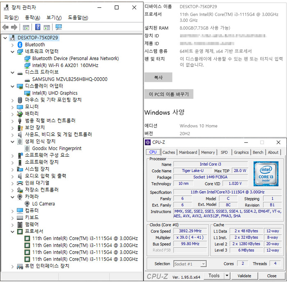Expand the 모니터 category
Screen dimensions: 287x282
point(12,107)
